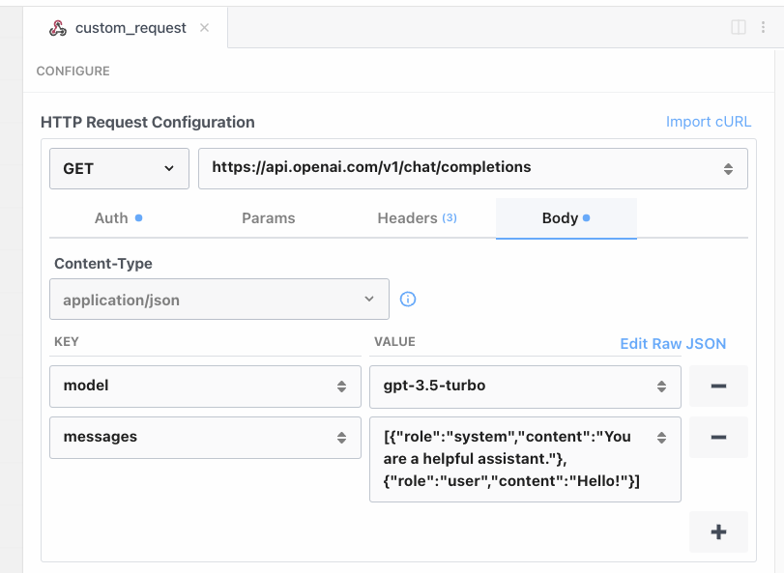Screen dimensions: 784x573
Task: Click Edit Raw JSON link
Action: 673,344
